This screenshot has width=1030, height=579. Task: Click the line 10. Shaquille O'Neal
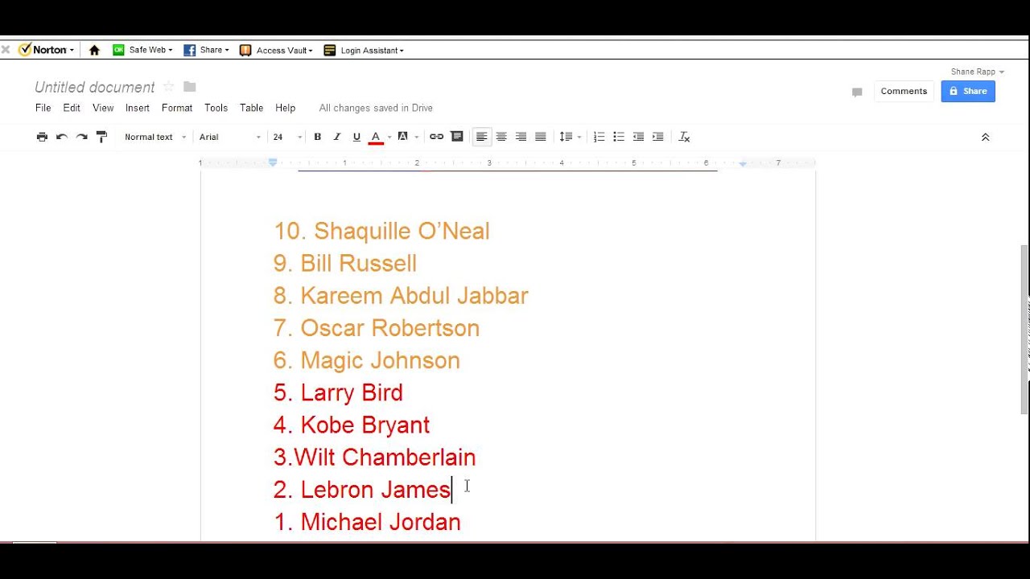(381, 232)
